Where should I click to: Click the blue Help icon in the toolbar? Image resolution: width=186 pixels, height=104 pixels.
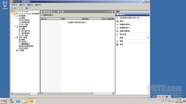tap(27, 8)
